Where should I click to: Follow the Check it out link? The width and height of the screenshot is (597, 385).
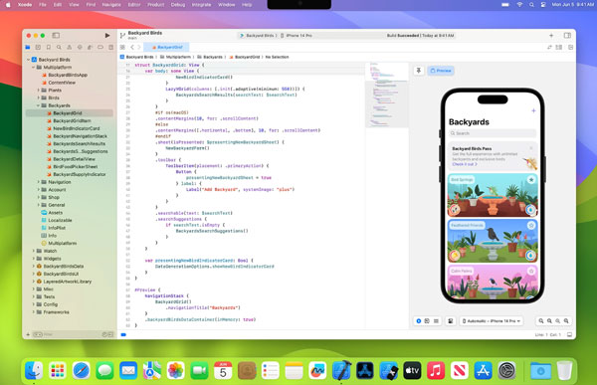(x=465, y=164)
